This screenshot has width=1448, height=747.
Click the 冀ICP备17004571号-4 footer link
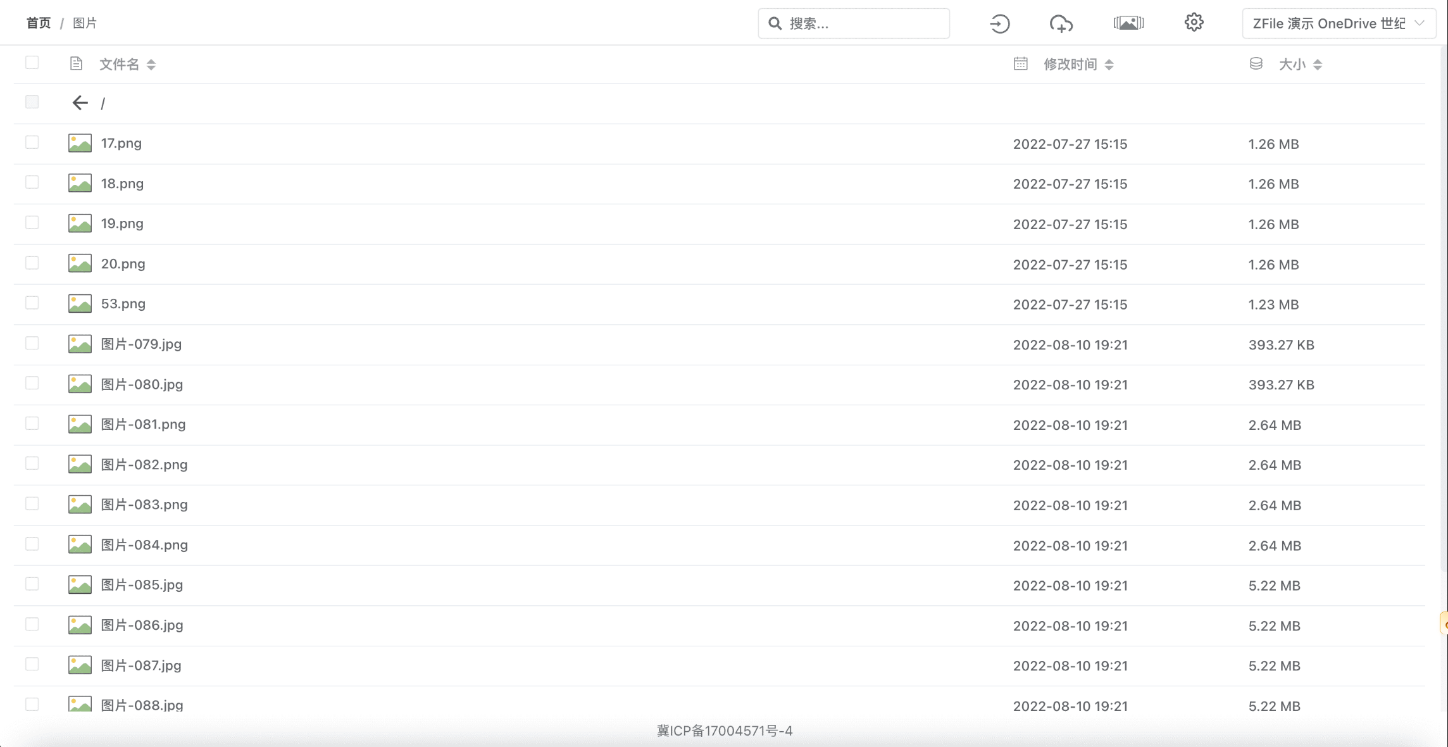(x=724, y=731)
